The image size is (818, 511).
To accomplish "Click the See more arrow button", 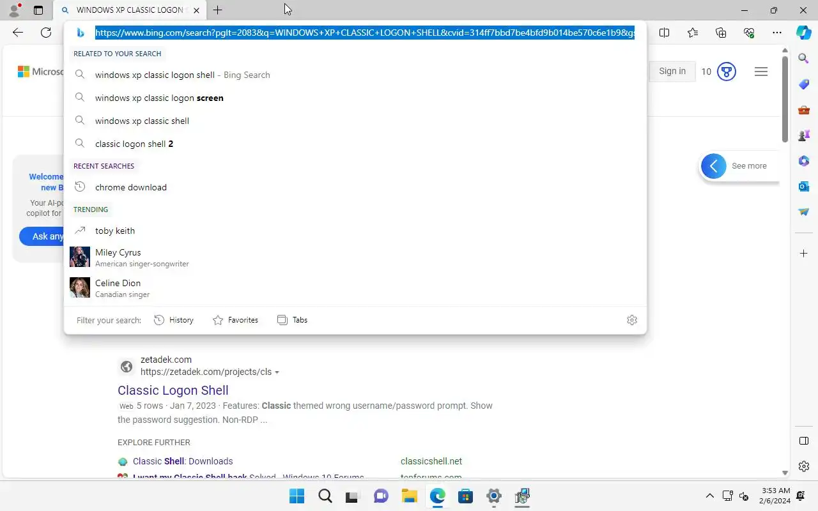I will (714, 166).
